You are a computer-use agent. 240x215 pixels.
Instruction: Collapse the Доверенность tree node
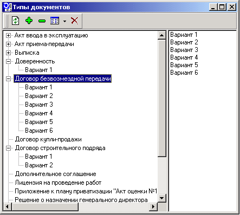tap(8, 61)
